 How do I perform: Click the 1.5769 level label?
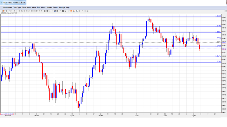point(218,26)
